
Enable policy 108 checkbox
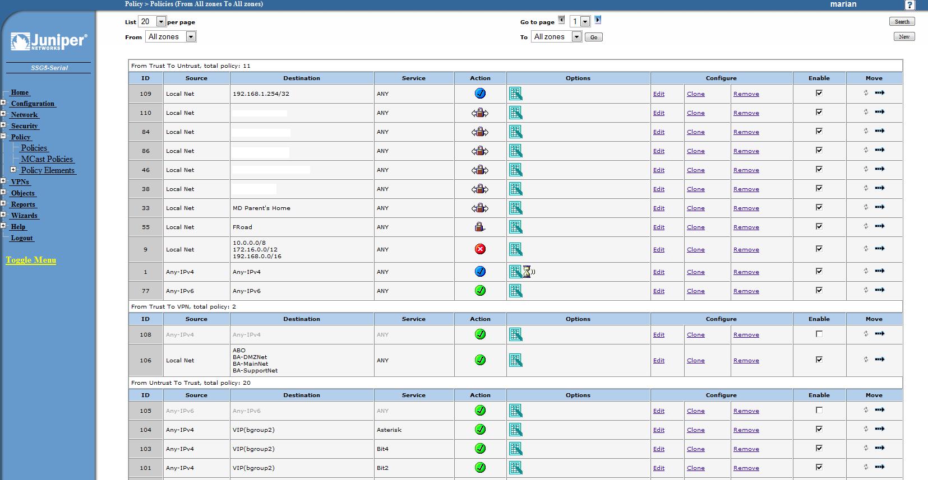pos(819,334)
